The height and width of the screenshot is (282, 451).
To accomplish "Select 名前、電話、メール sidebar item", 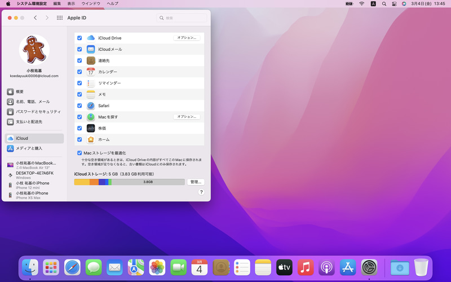I will click(x=34, y=102).
